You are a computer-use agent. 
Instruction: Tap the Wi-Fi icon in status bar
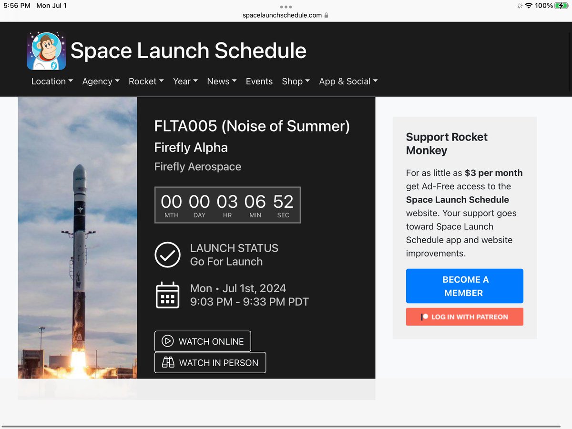coord(528,6)
